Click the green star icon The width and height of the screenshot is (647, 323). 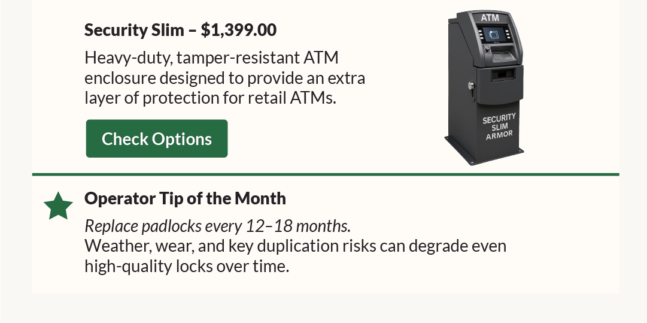point(58,206)
